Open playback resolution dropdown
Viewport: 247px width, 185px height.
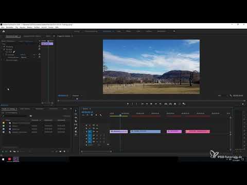click(223, 96)
